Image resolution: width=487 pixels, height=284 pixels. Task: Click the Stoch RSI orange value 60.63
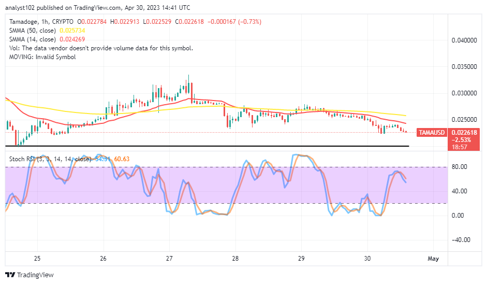[122, 159]
